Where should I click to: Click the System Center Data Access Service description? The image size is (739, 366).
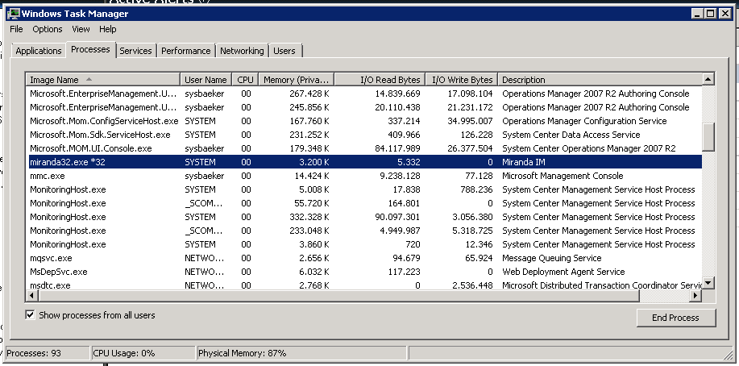tap(571, 135)
